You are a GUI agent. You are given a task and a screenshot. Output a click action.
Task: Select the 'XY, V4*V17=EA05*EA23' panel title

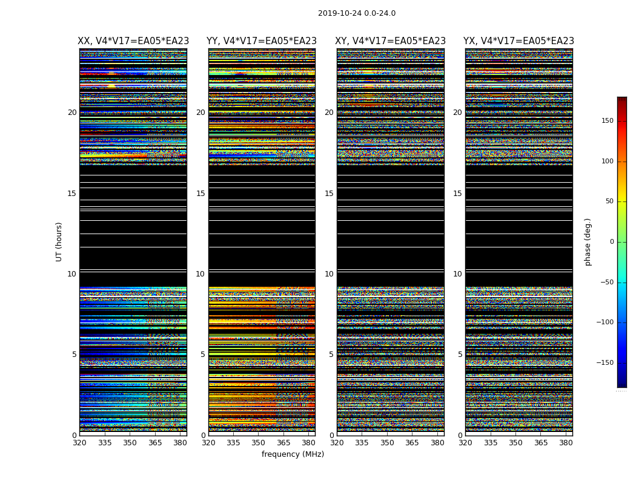pyautogui.click(x=390, y=41)
